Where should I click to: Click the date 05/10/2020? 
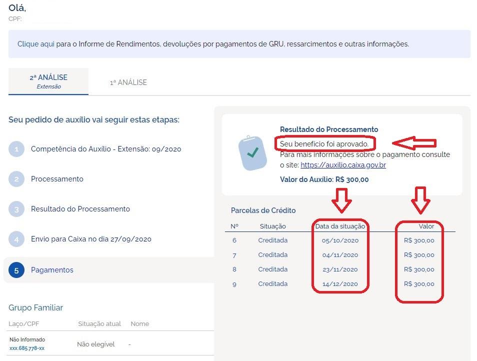click(340, 240)
